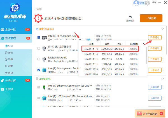
Task: Click the Ethernet network card icon
Action: coord(44,87)
